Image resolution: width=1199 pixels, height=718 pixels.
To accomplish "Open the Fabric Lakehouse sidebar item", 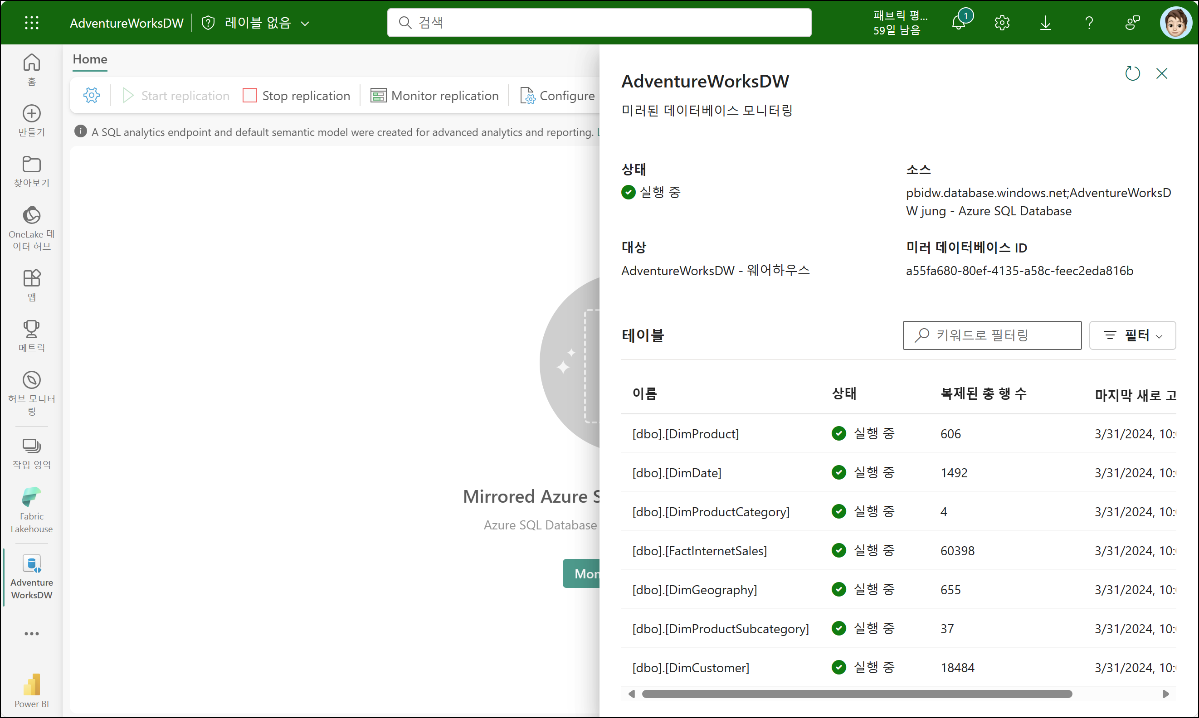I will 31,510.
